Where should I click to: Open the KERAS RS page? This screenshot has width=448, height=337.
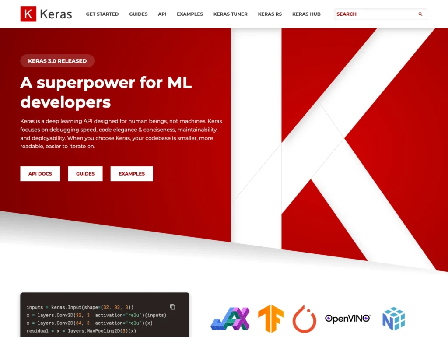click(269, 14)
